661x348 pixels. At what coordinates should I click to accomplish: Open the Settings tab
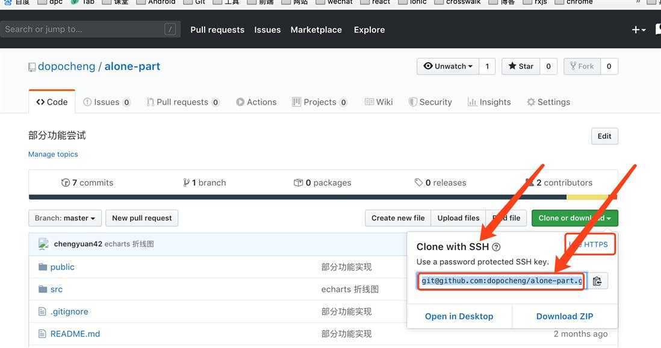pos(548,102)
